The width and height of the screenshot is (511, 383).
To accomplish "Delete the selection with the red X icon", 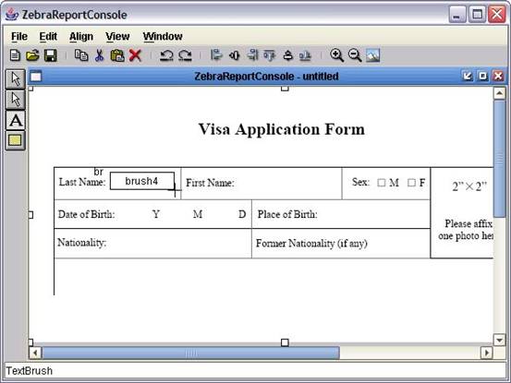I will 135,55.
